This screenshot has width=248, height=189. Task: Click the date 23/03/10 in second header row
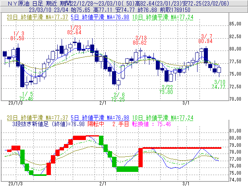point(40,10)
